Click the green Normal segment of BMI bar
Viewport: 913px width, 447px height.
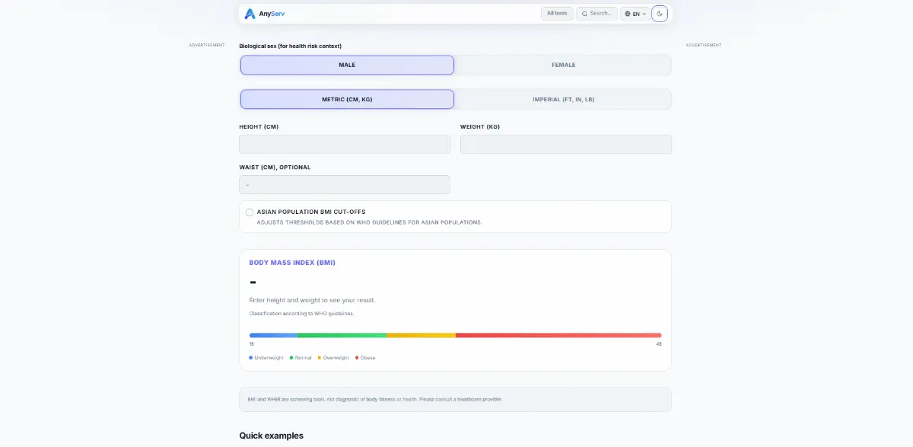342,335
